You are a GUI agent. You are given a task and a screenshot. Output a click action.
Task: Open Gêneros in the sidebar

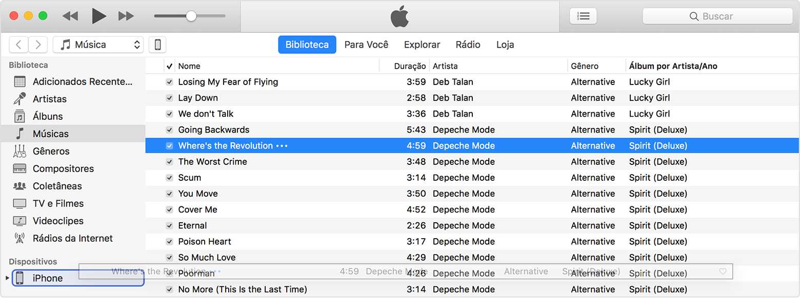(73, 151)
